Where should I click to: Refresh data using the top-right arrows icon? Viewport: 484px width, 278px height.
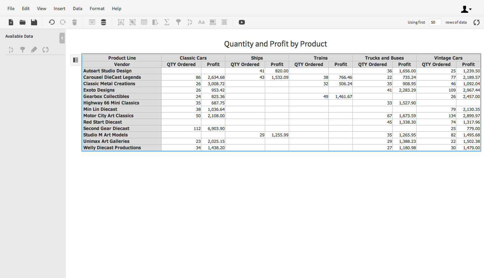tap(477, 22)
